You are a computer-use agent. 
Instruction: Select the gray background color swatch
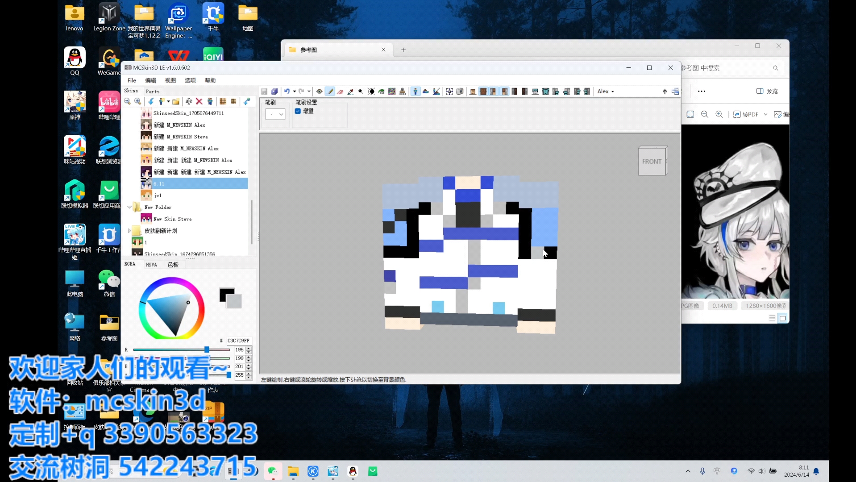click(234, 301)
